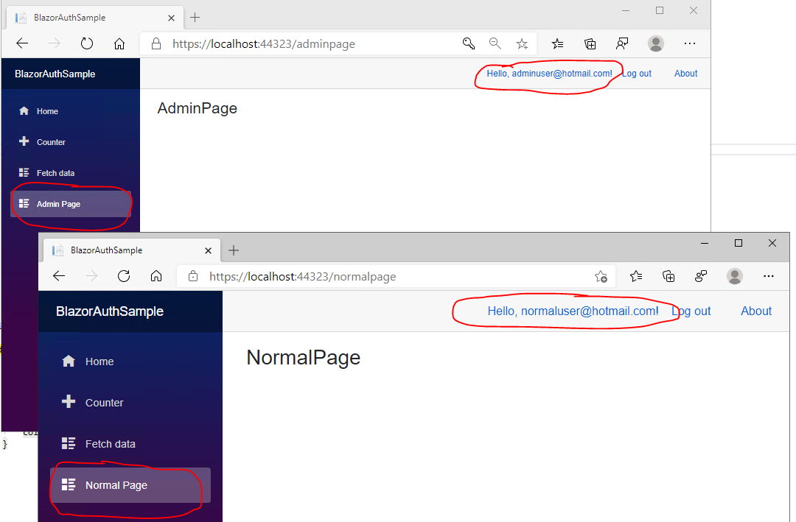This screenshot has width=796, height=522.
Task: Open About link in normalpage window
Action: click(756, 311)
